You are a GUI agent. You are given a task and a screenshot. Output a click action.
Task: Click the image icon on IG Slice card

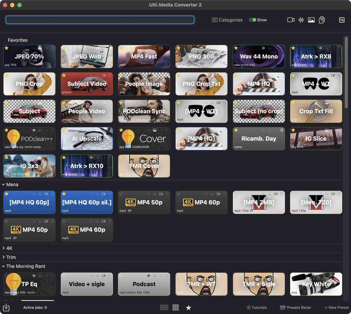click(x=327, y=130)
